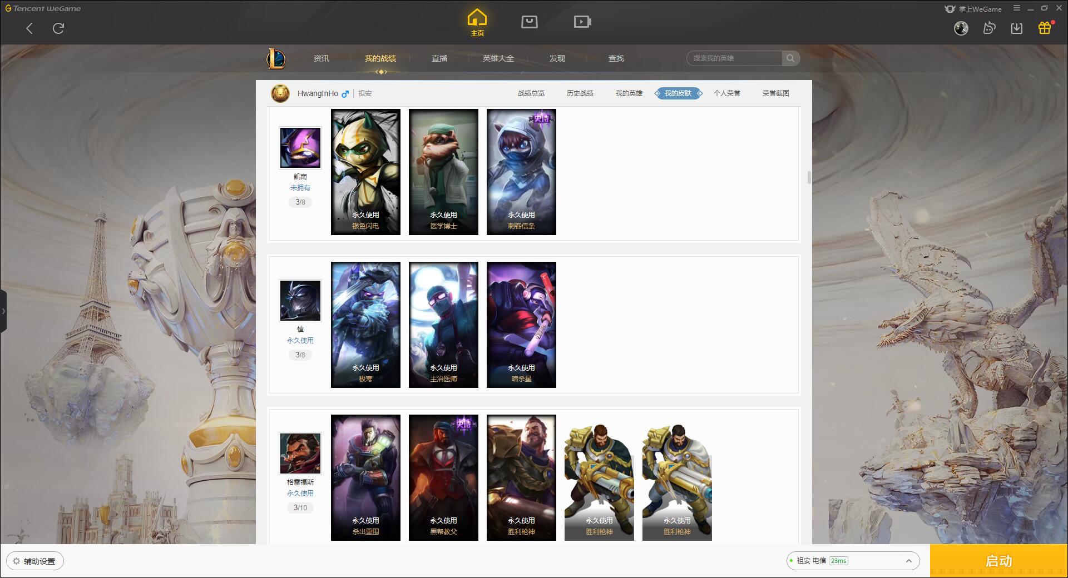Click the 格雷福斯 champion portrait

pyautogui.click(x=300, y=454)
